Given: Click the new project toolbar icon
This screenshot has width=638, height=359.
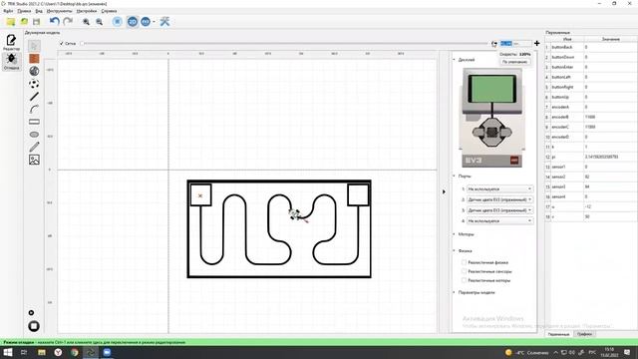Looking at the screenshot, I should tap(11, 22).
